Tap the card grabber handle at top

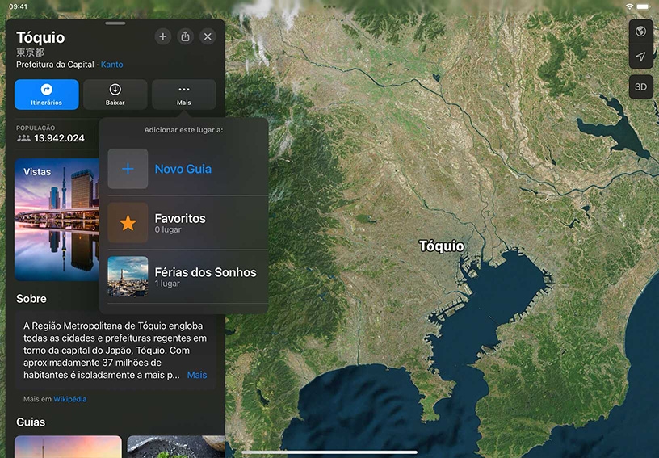[115, 23]
